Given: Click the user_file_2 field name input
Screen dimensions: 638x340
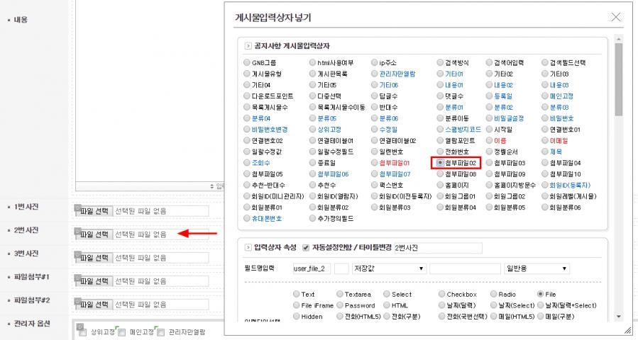Looking at the screenshot, I should tap(312, 269).
